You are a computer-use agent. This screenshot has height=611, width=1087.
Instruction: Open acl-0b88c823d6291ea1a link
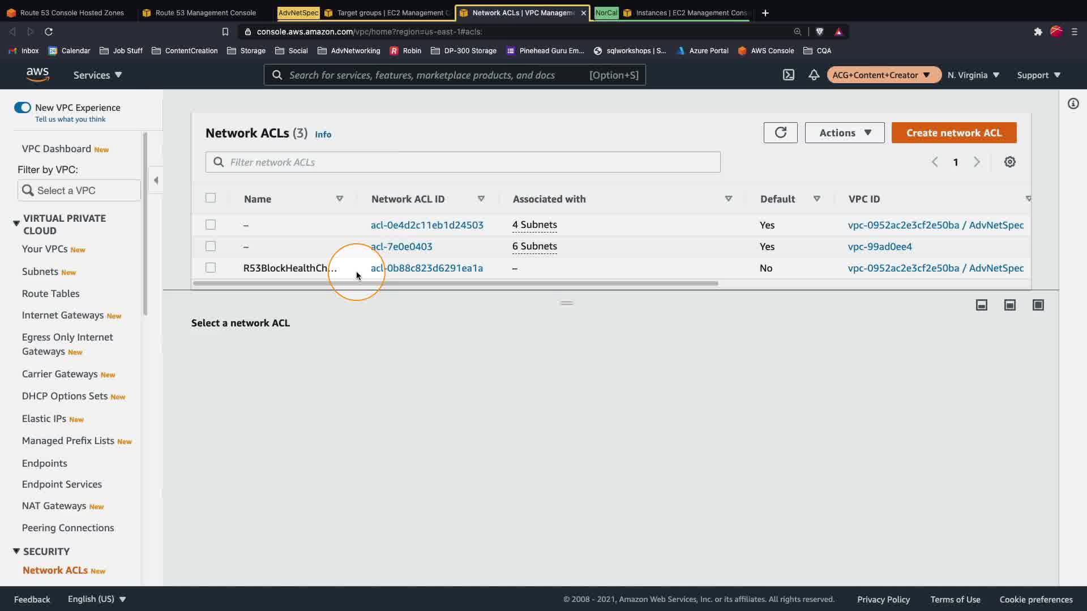tap(426, 268)
